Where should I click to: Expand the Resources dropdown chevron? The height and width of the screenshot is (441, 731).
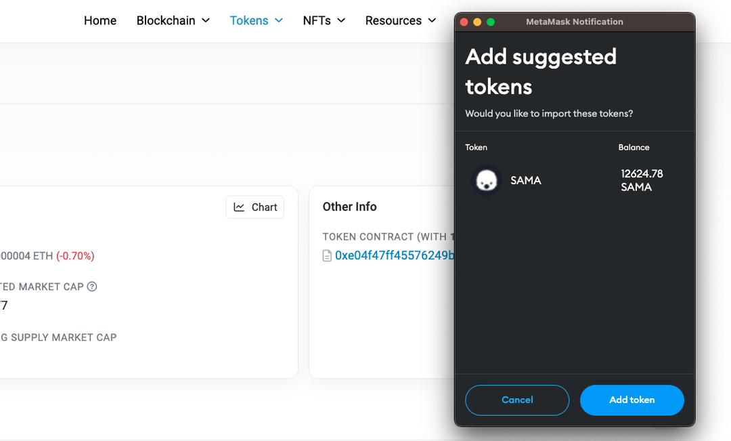(432, 20)
